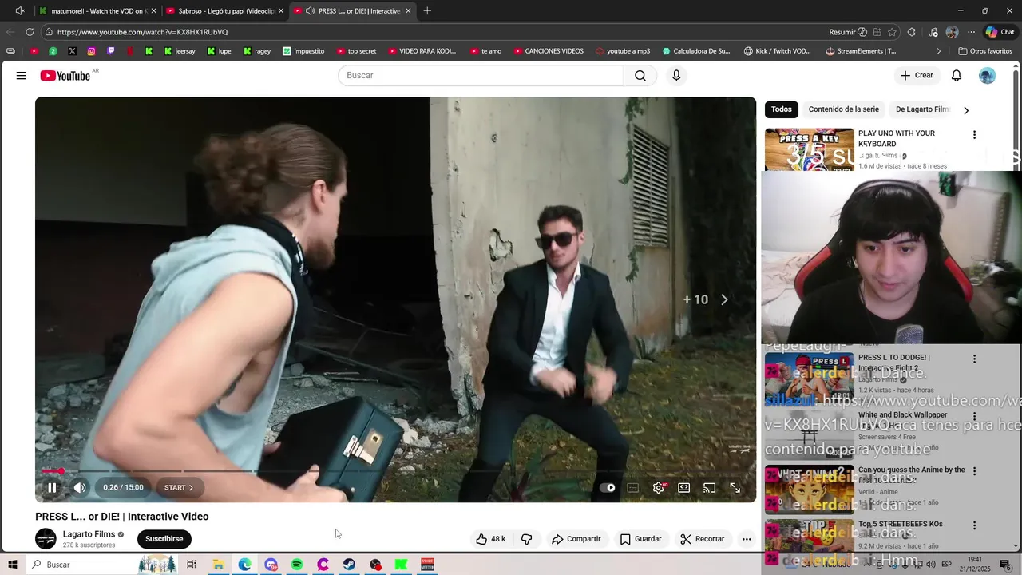Pause the video playback
Screen dimensions: 1022x575
(x=52, y=487)
